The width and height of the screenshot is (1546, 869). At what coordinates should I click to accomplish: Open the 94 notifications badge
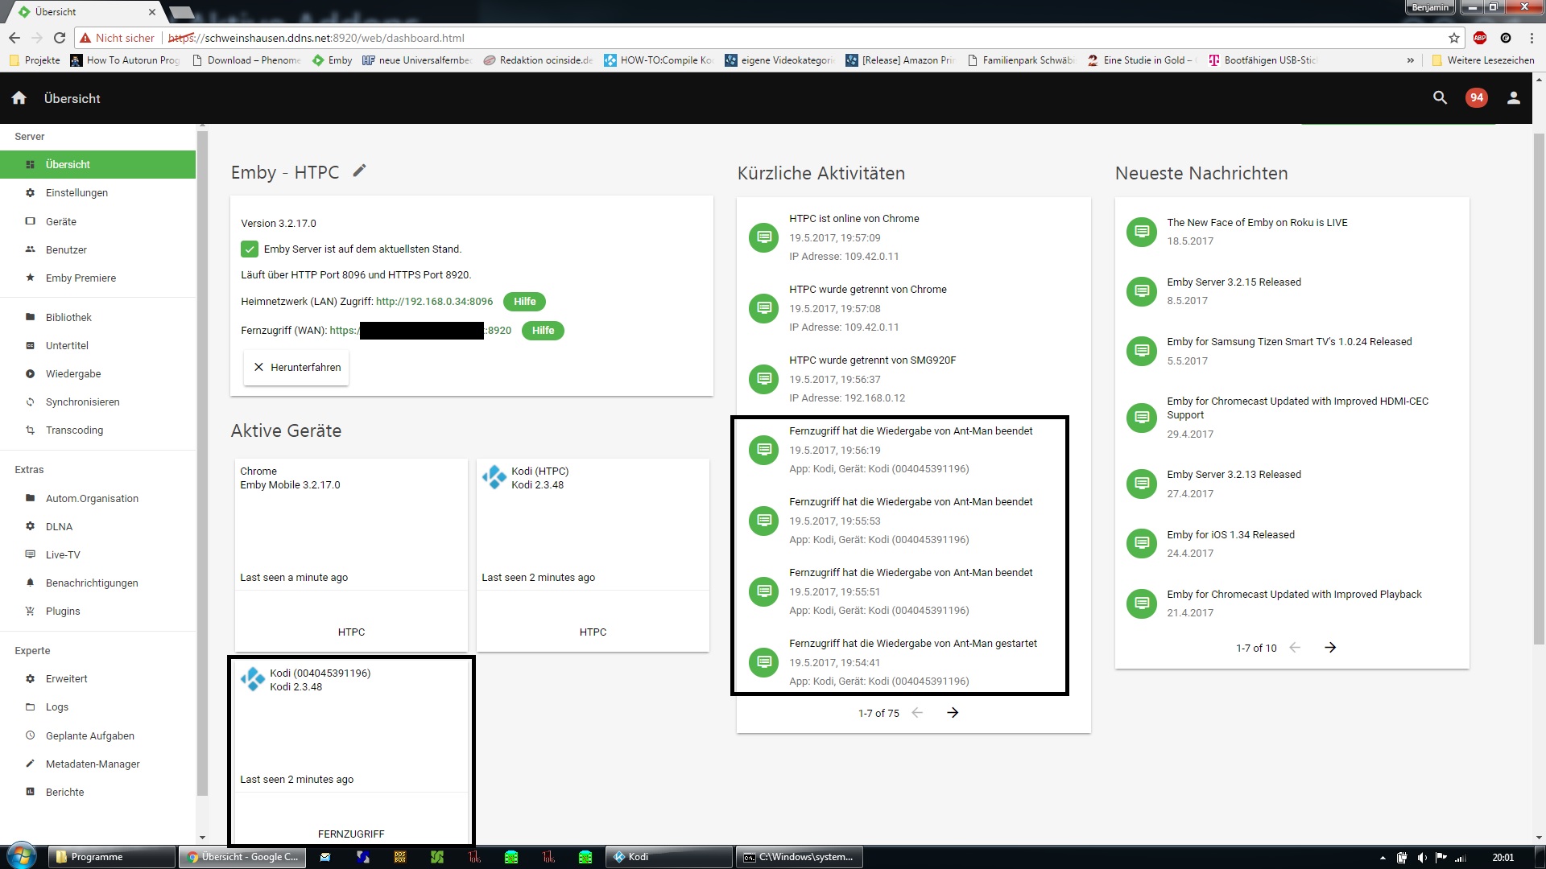click(x=1477, y=98)
